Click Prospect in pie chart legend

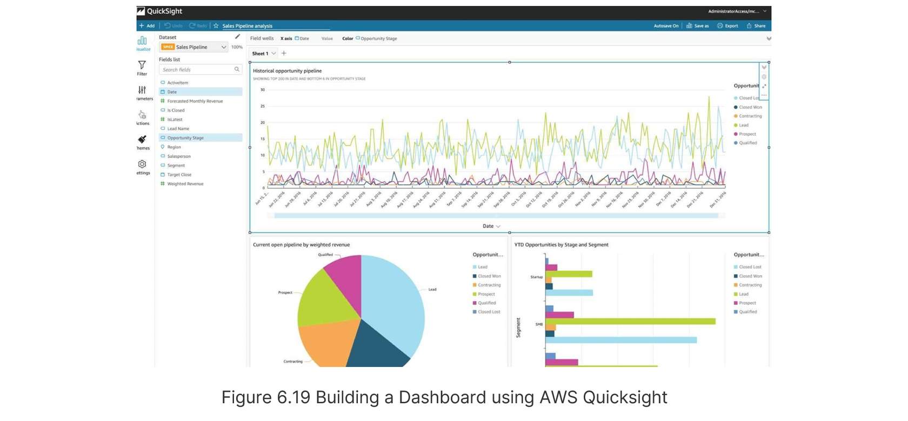tap(484, 294)
